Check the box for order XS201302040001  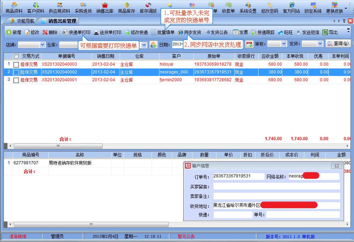click(x=16, y=80)
